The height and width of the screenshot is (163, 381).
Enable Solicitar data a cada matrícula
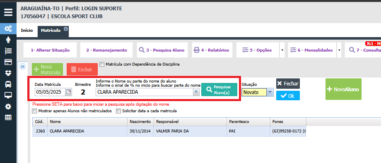tap(118, 111)
